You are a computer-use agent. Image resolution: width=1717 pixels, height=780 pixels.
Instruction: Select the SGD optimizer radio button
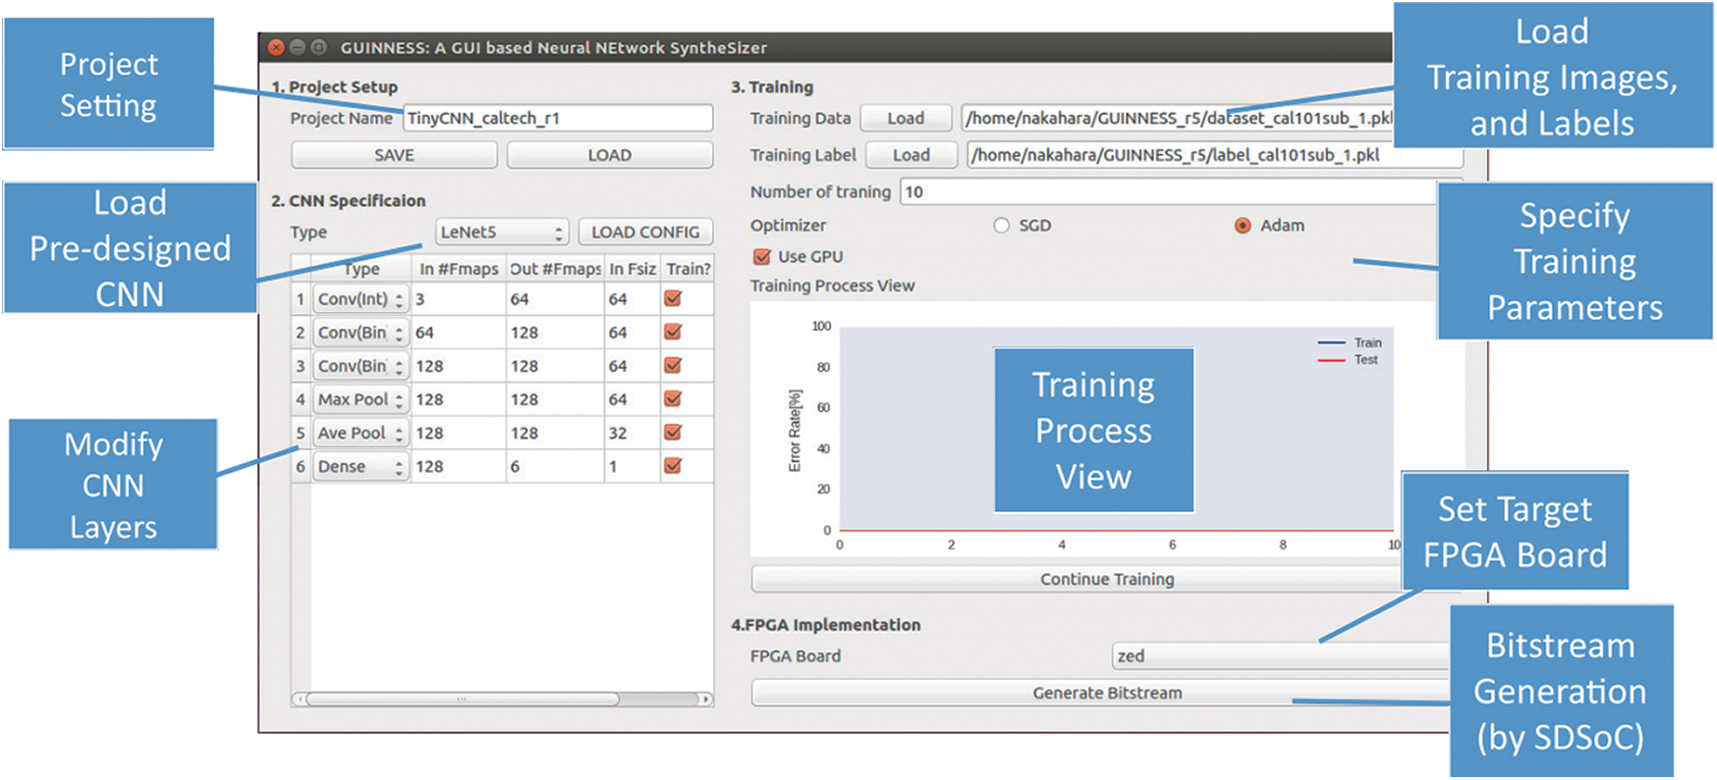[x=1001, y=226]
